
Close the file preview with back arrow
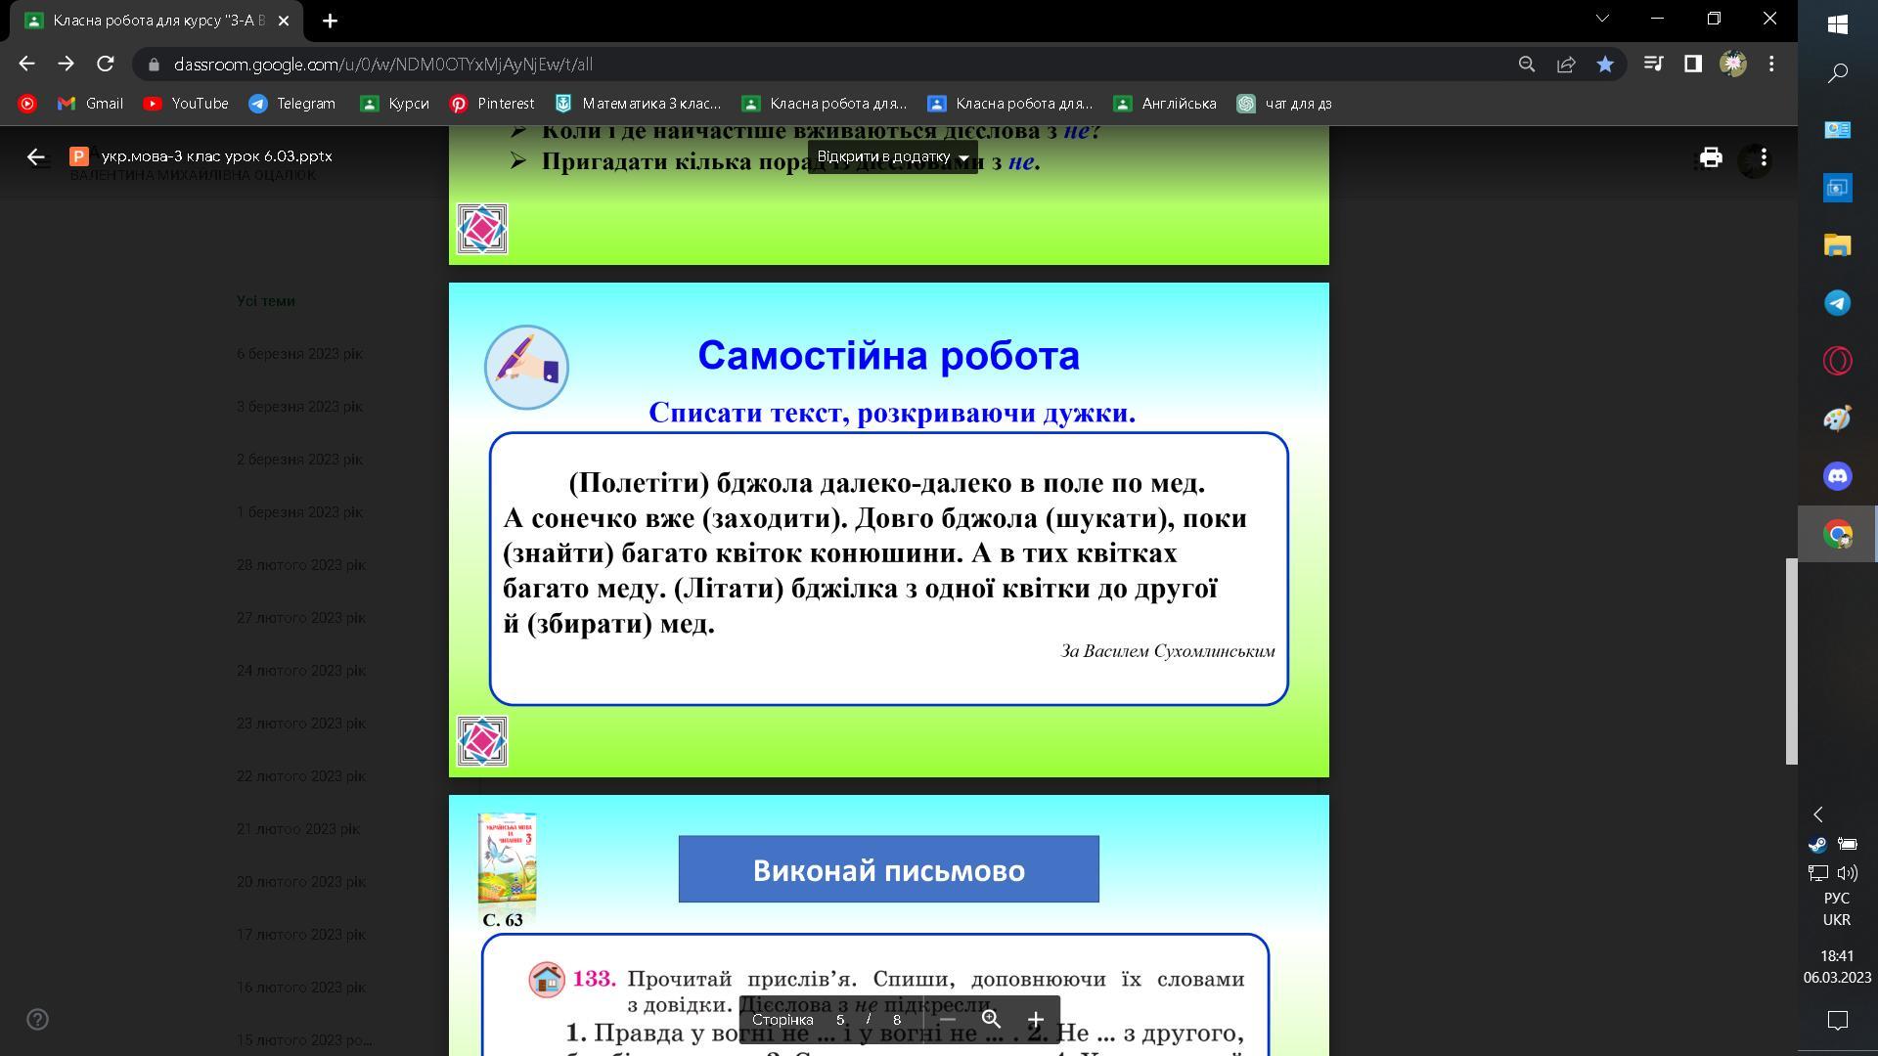[36, 156]
